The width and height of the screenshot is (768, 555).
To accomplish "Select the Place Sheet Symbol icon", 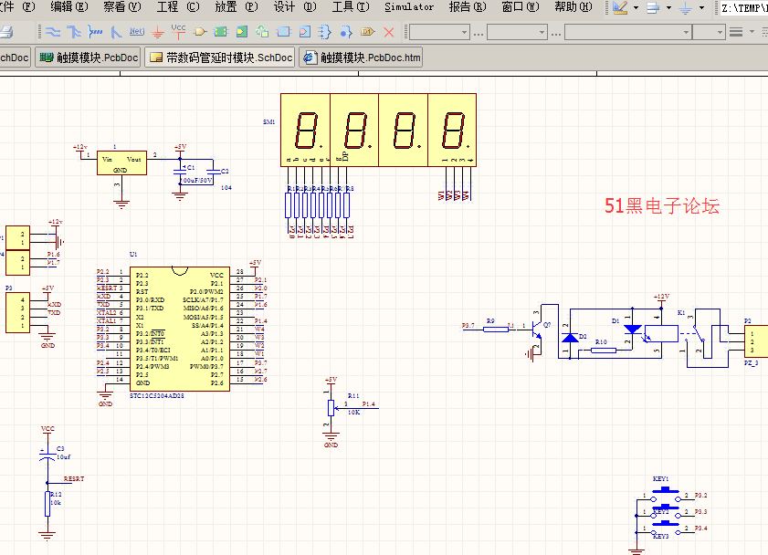I will 221,32.
